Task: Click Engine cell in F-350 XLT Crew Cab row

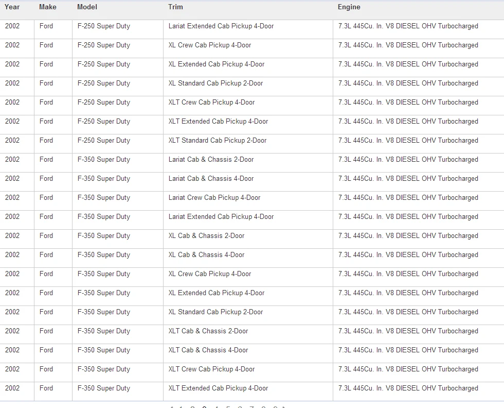Action: click(x=408, y=369)
